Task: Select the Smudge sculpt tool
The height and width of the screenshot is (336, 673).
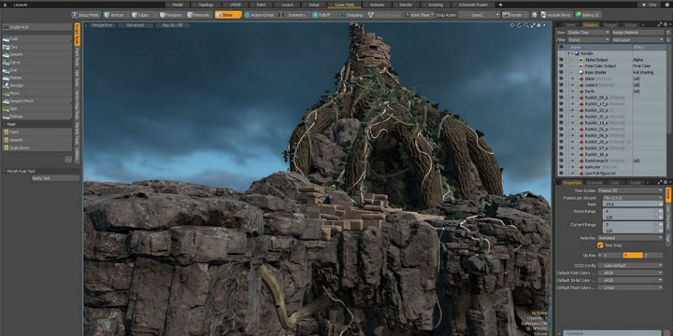Action: coord(36,85)
